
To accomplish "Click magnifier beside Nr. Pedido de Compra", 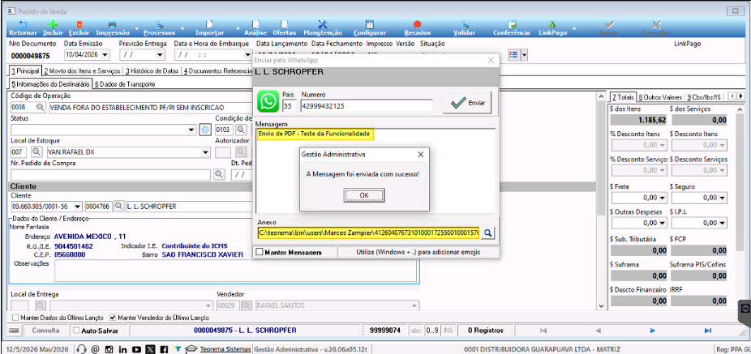I will (219, 174).
